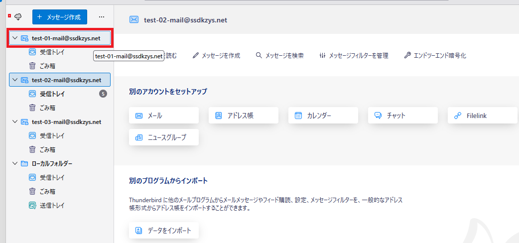Open the three-dot more options menu
Screen dimensions: 519x243
[x=102, y=17]
